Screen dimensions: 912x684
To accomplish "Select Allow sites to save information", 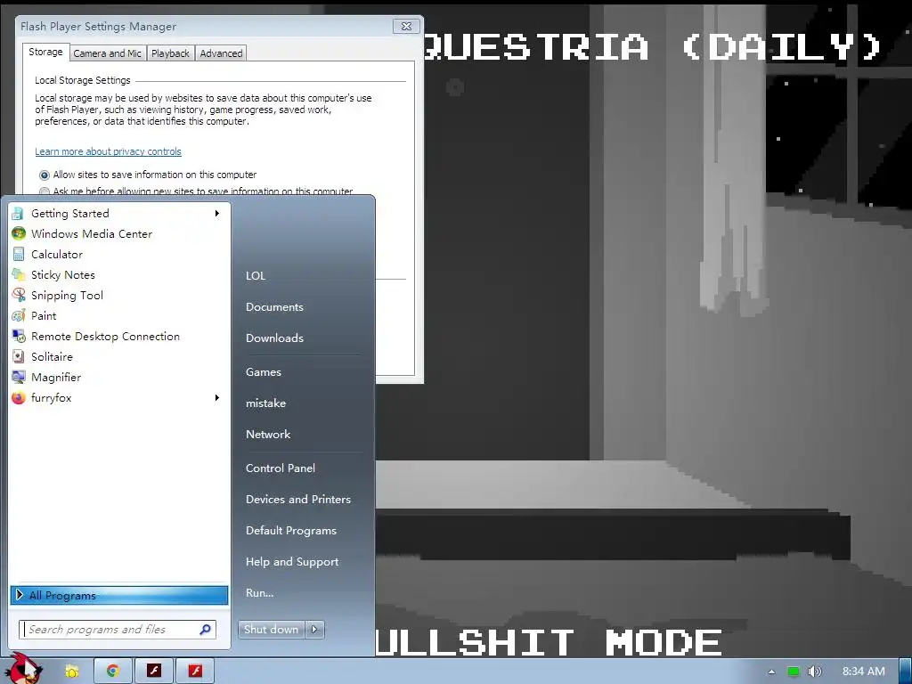I will point(45,175).
